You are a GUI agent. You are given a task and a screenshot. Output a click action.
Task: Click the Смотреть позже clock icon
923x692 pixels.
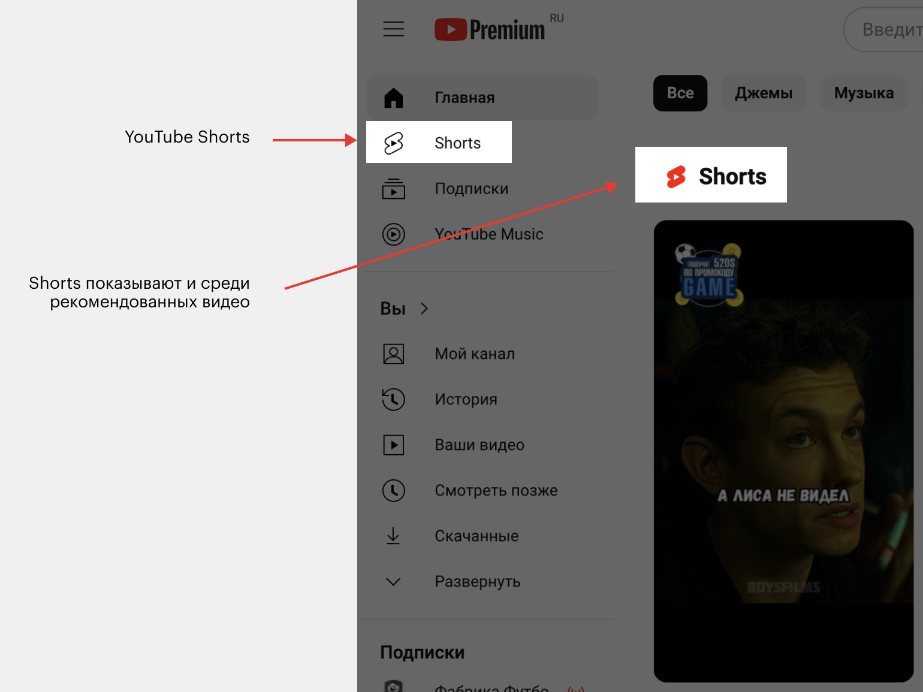394,491
